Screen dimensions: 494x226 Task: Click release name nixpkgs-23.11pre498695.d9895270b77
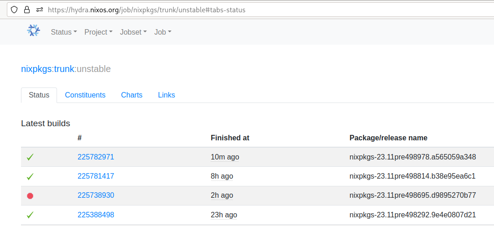click(412, 195)
